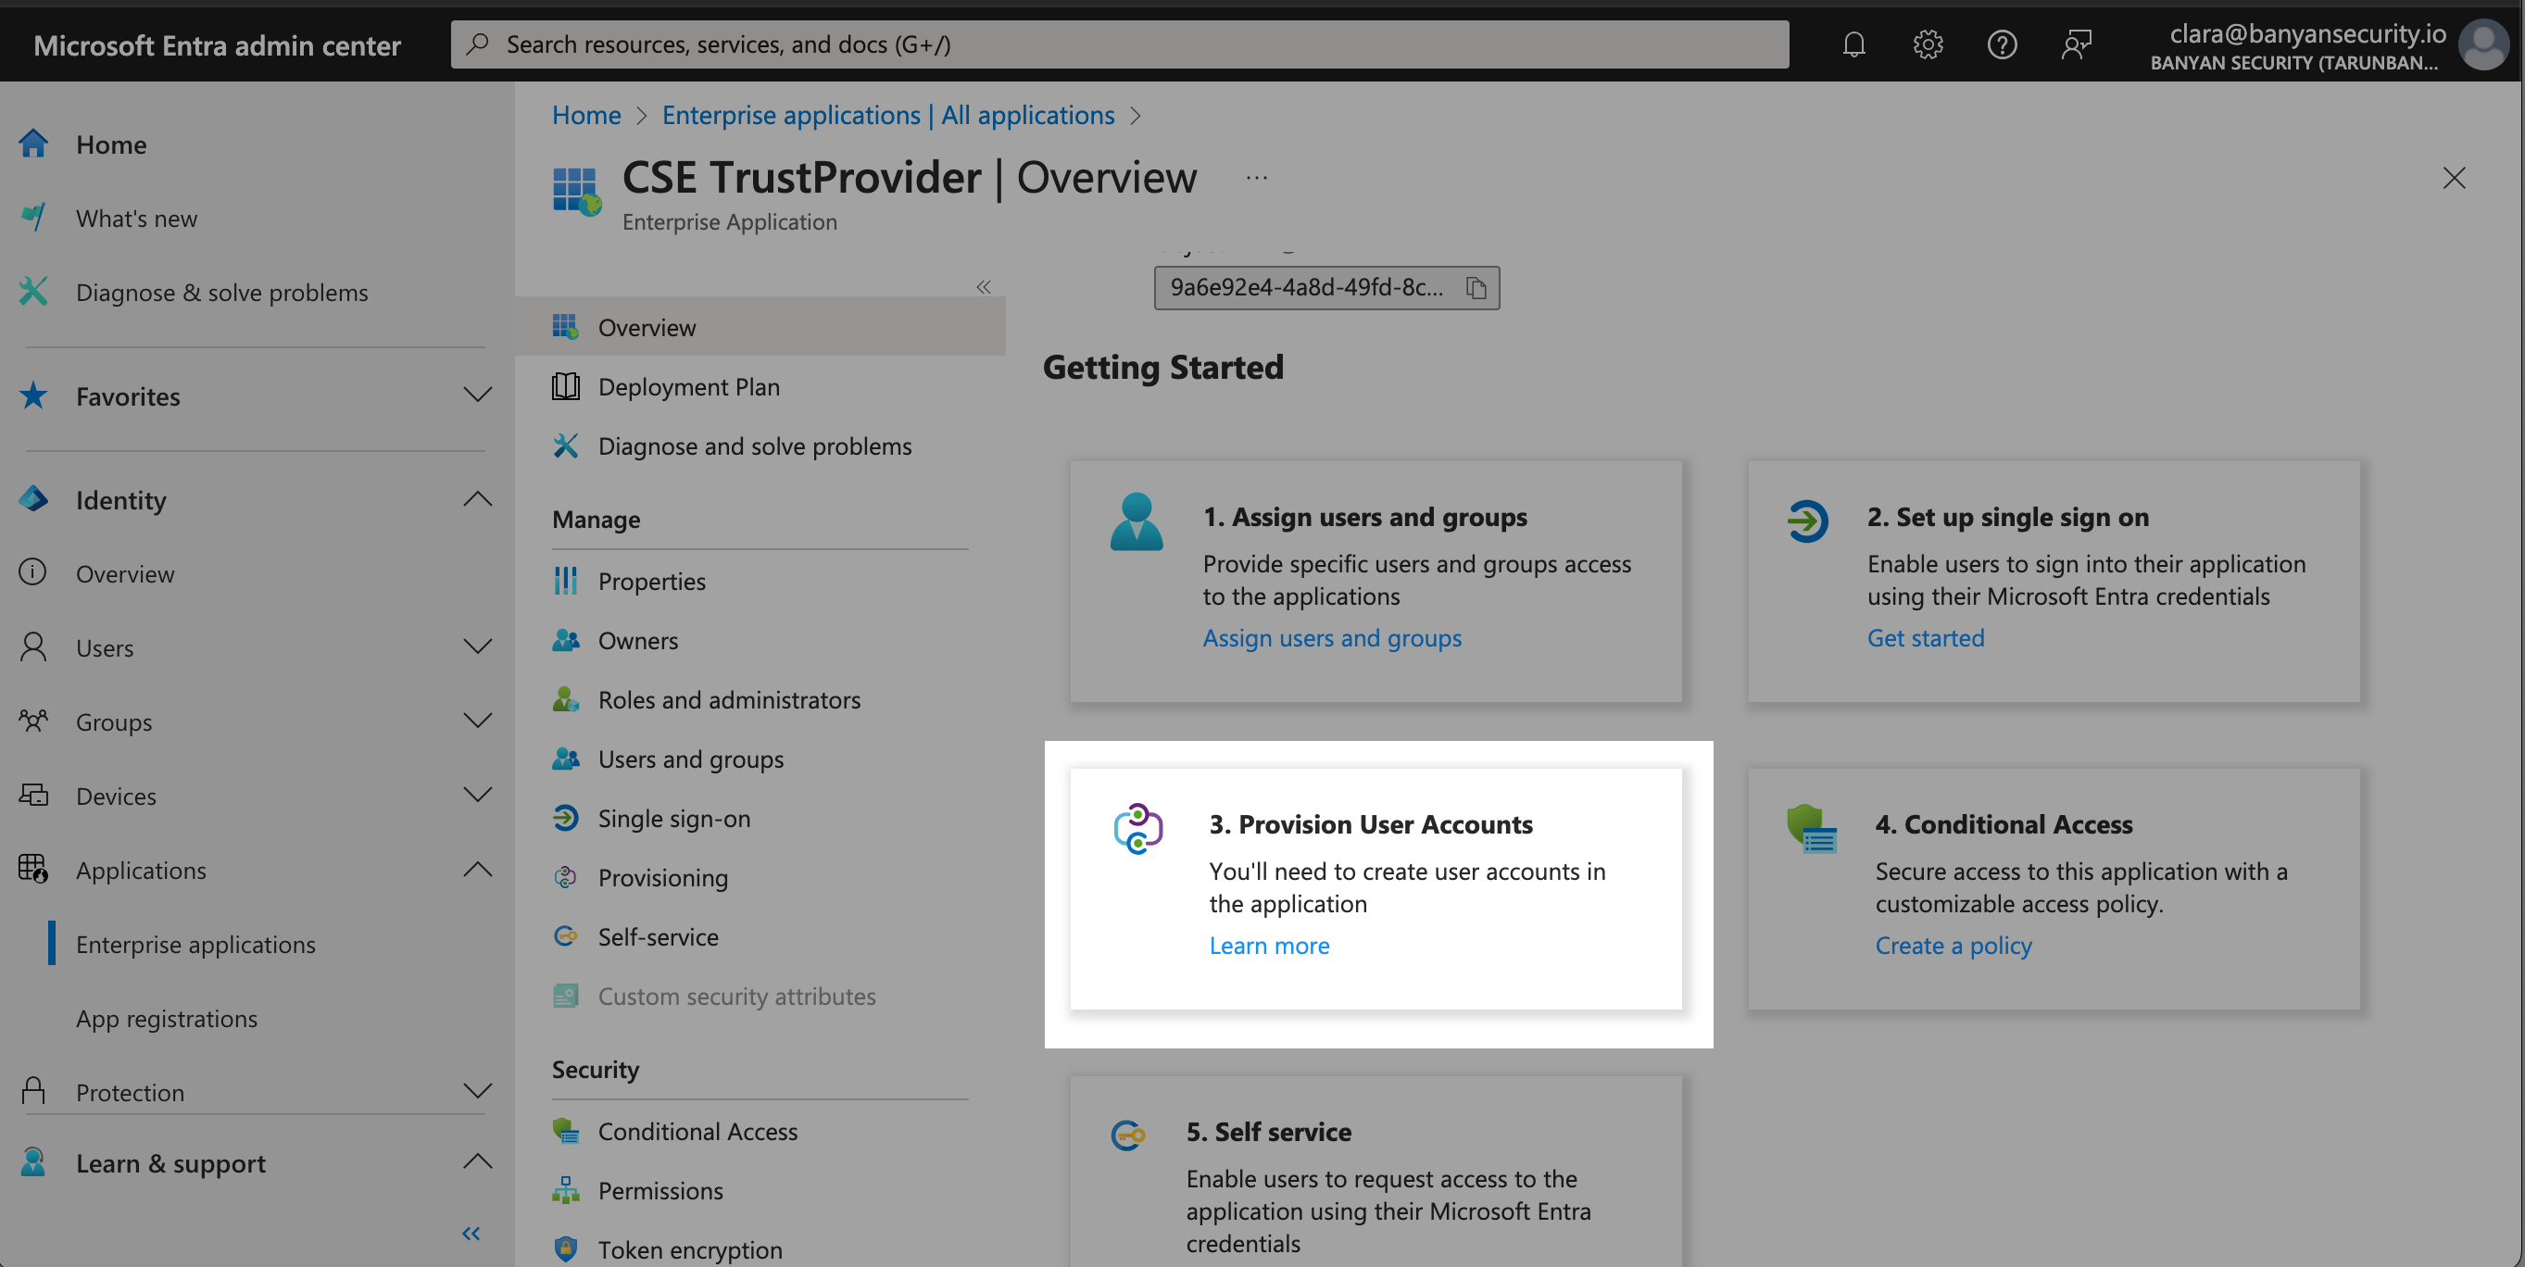Open Enterprise applications in sidebar
The height and width of the screenshot is (1267, 2525).
[x=195, y=944]
